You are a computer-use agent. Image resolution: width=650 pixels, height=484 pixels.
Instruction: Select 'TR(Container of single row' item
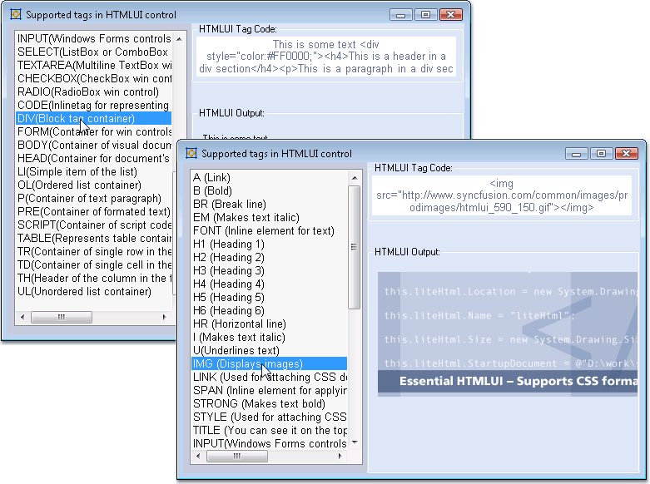click(x=94, y=250)
